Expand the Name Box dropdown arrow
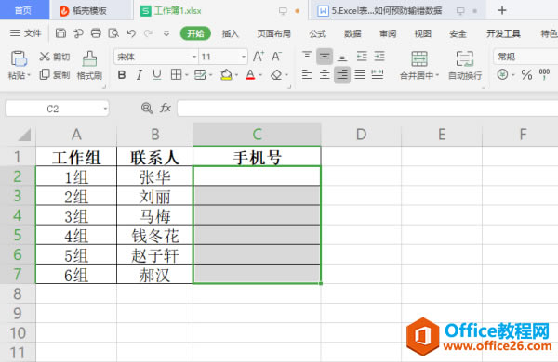 105,109
